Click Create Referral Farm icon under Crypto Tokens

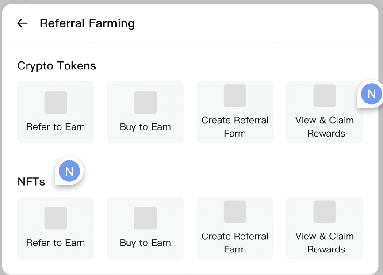tap(235, 96)
